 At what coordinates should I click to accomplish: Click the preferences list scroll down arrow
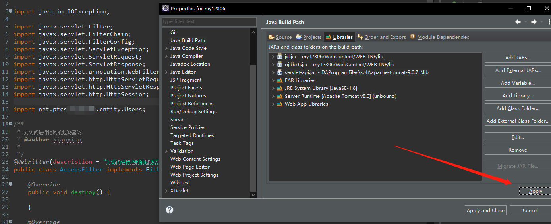pos(253,195)
